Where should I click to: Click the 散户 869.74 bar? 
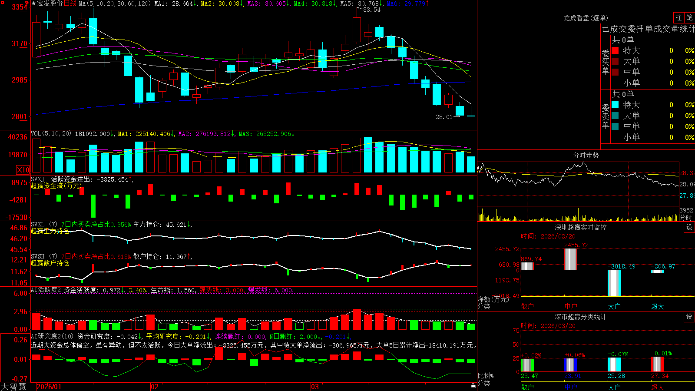click(x=527, y=266)
